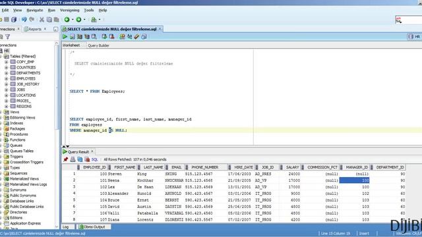Open the Versioning menu

pos(69,11)
